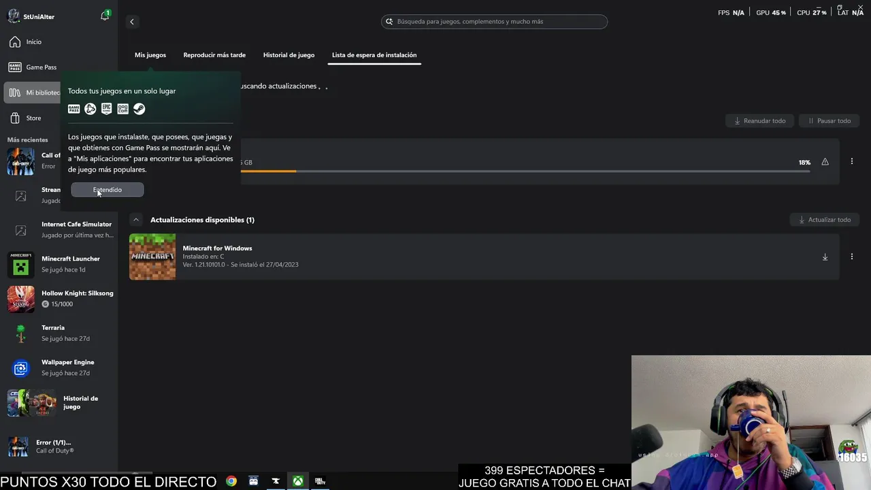Open the Xbox app taskbar icon
This screenshot has width=871, height=490.
[298, 481]
